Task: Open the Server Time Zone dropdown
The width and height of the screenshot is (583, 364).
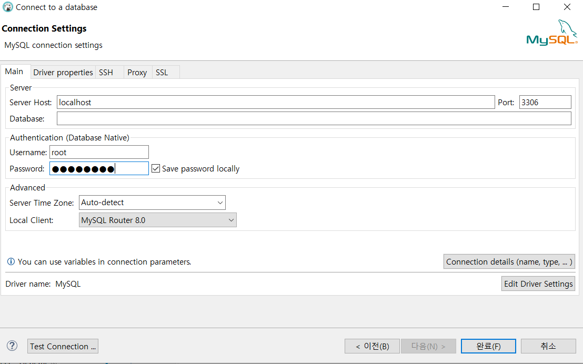Action: pyautogui.click(x=152, y=203)
